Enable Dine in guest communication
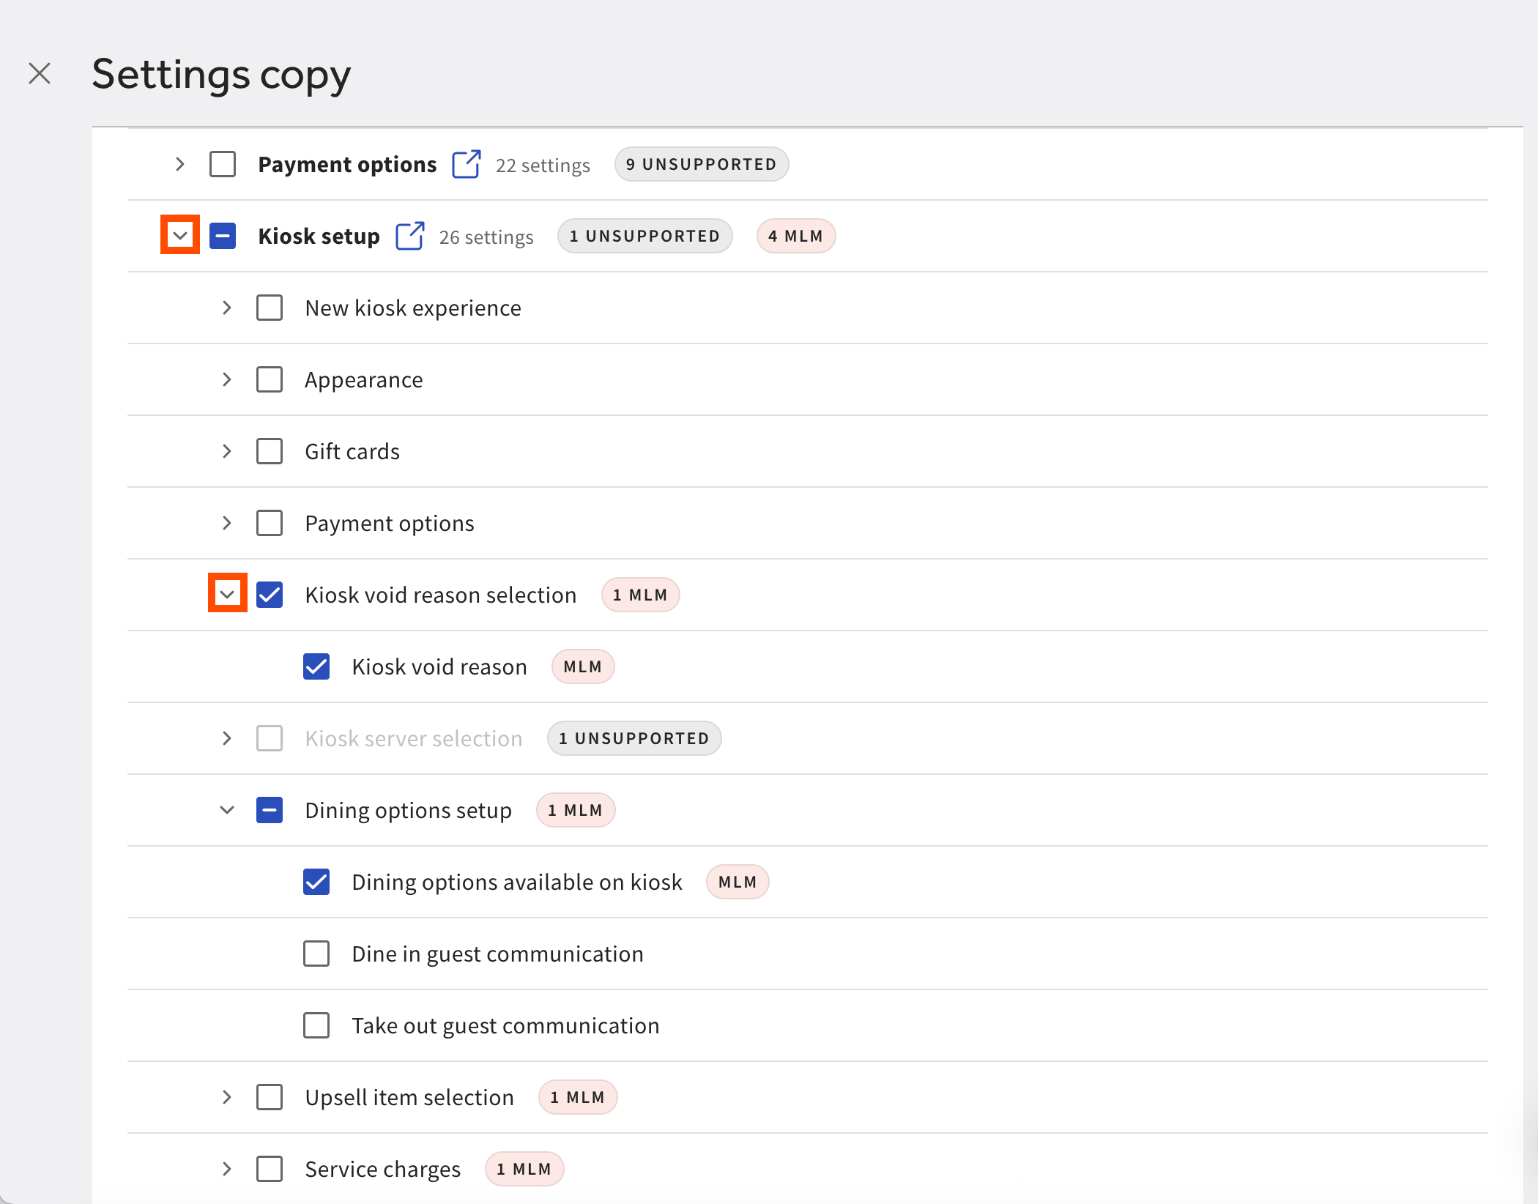The height and width of the screenshot is (1204, 1538). (x=316, y=954)
